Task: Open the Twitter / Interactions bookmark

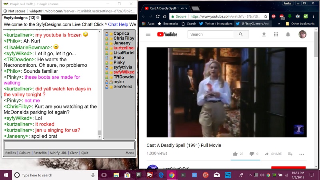Action: [216, 24]
